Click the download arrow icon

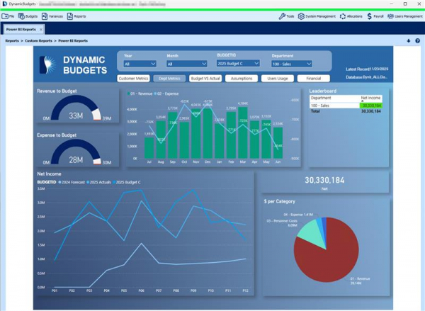tap(409, 41)
